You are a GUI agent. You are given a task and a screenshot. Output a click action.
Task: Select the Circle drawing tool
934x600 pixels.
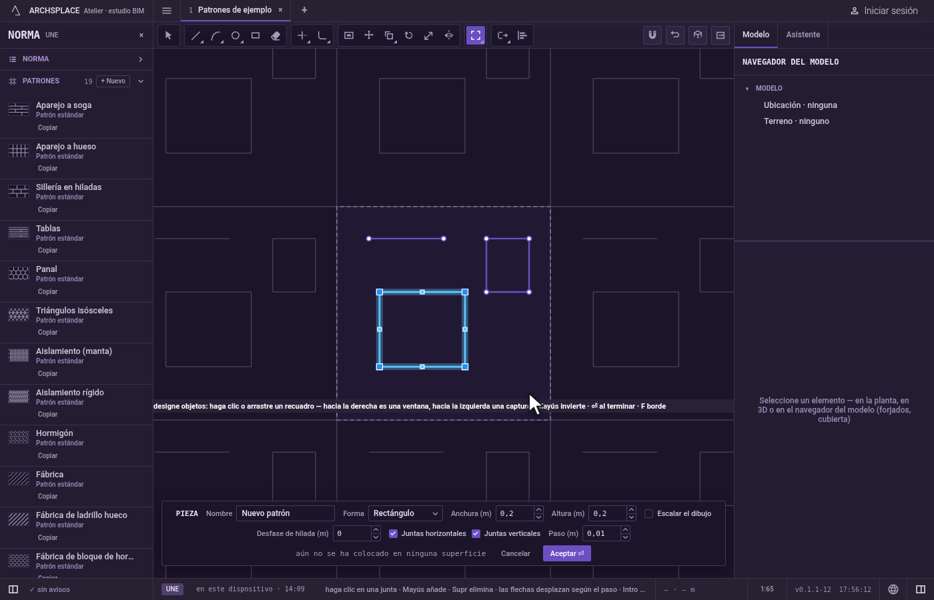click(x=236, y=35)
